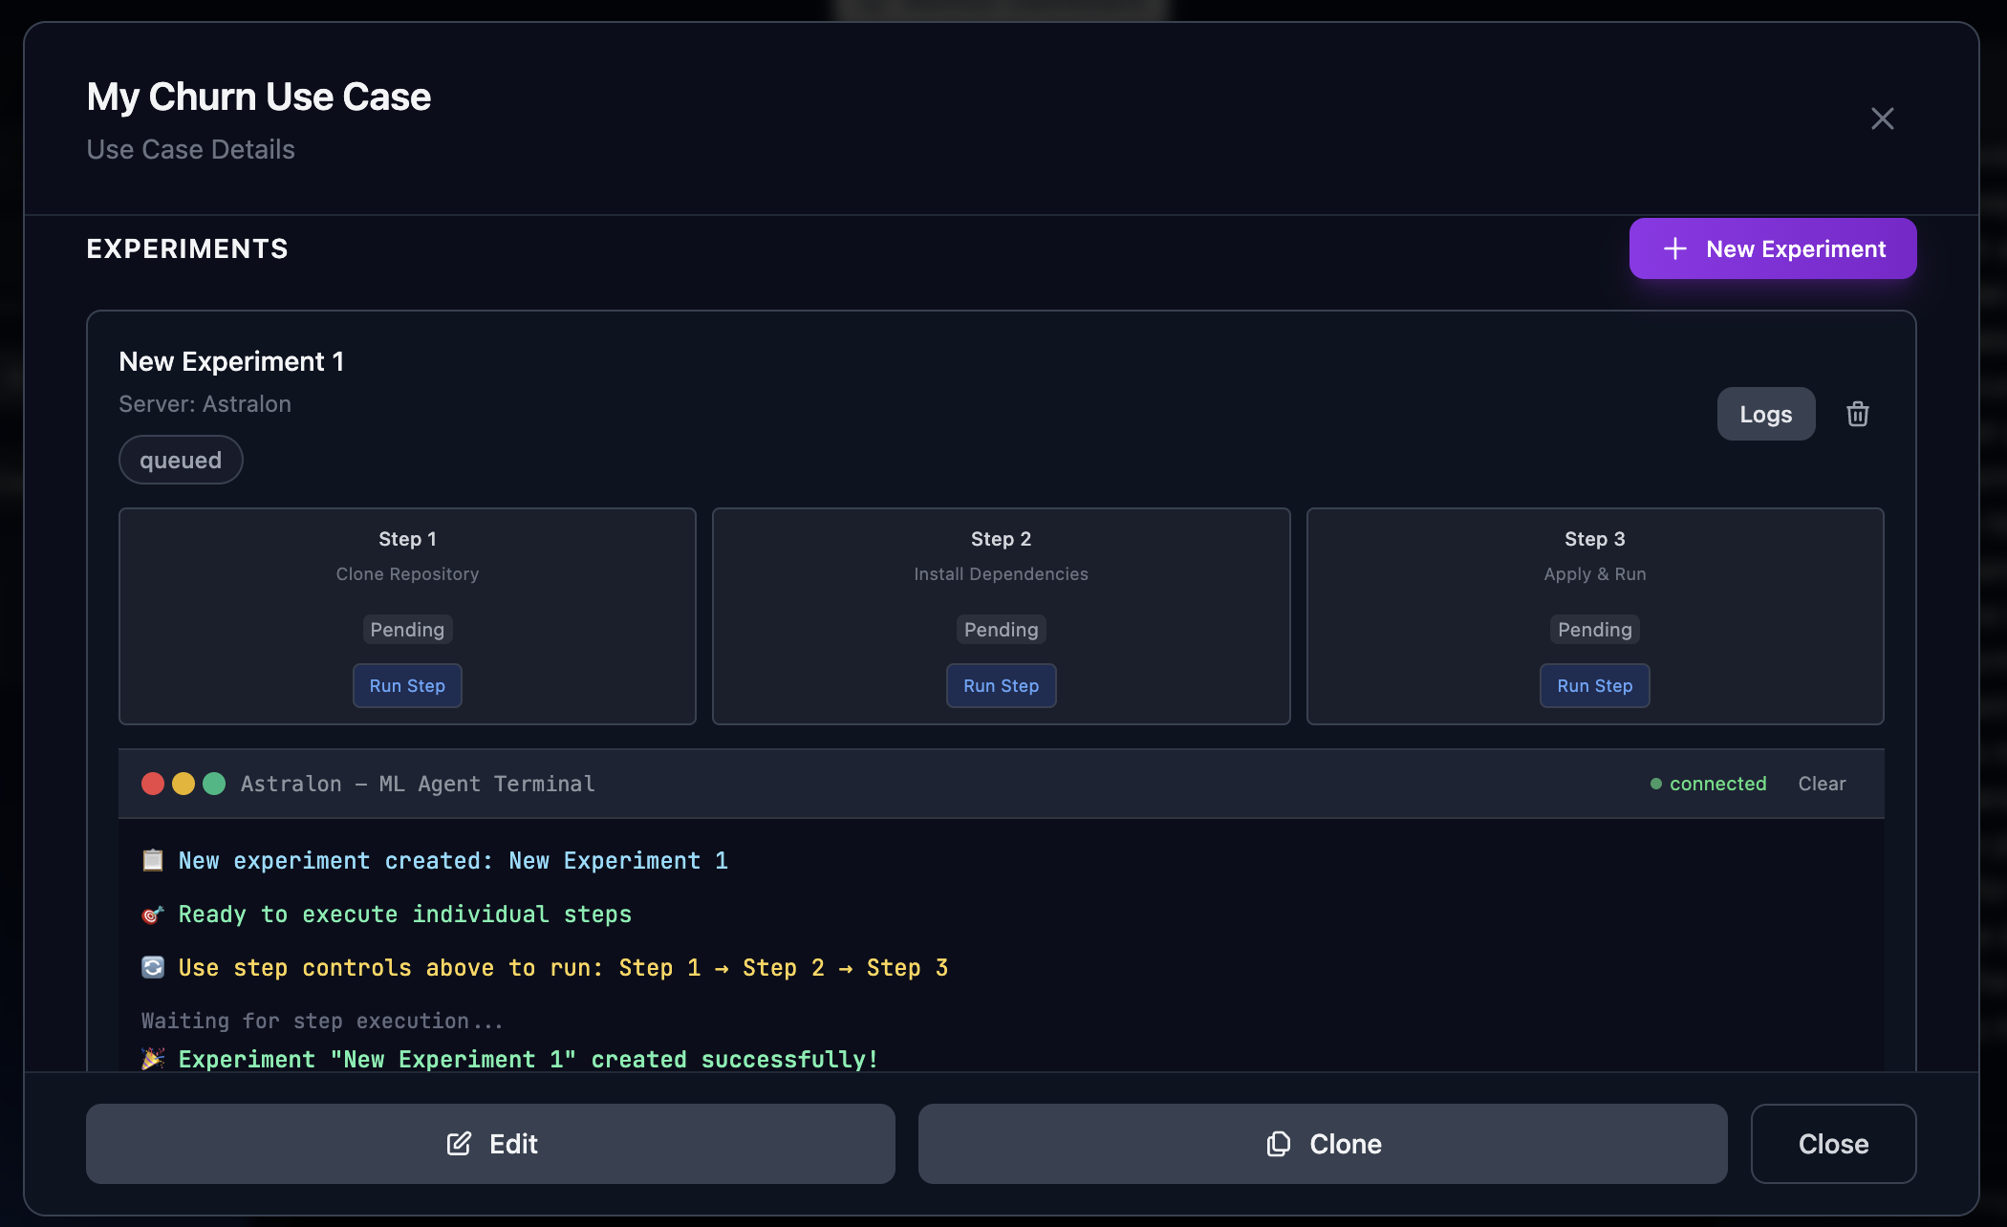
Task: Delete New Experiment 1 using the trash icon
Action: (1858, 414)
